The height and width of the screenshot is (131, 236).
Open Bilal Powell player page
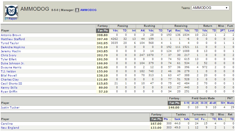(x=9, y=76)
